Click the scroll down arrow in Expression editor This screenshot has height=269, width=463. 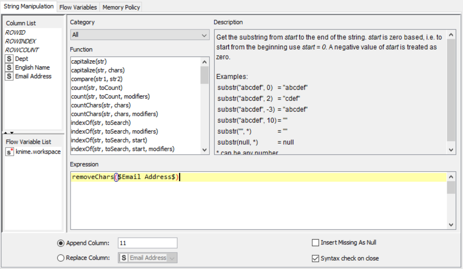[x=451, y=225]
